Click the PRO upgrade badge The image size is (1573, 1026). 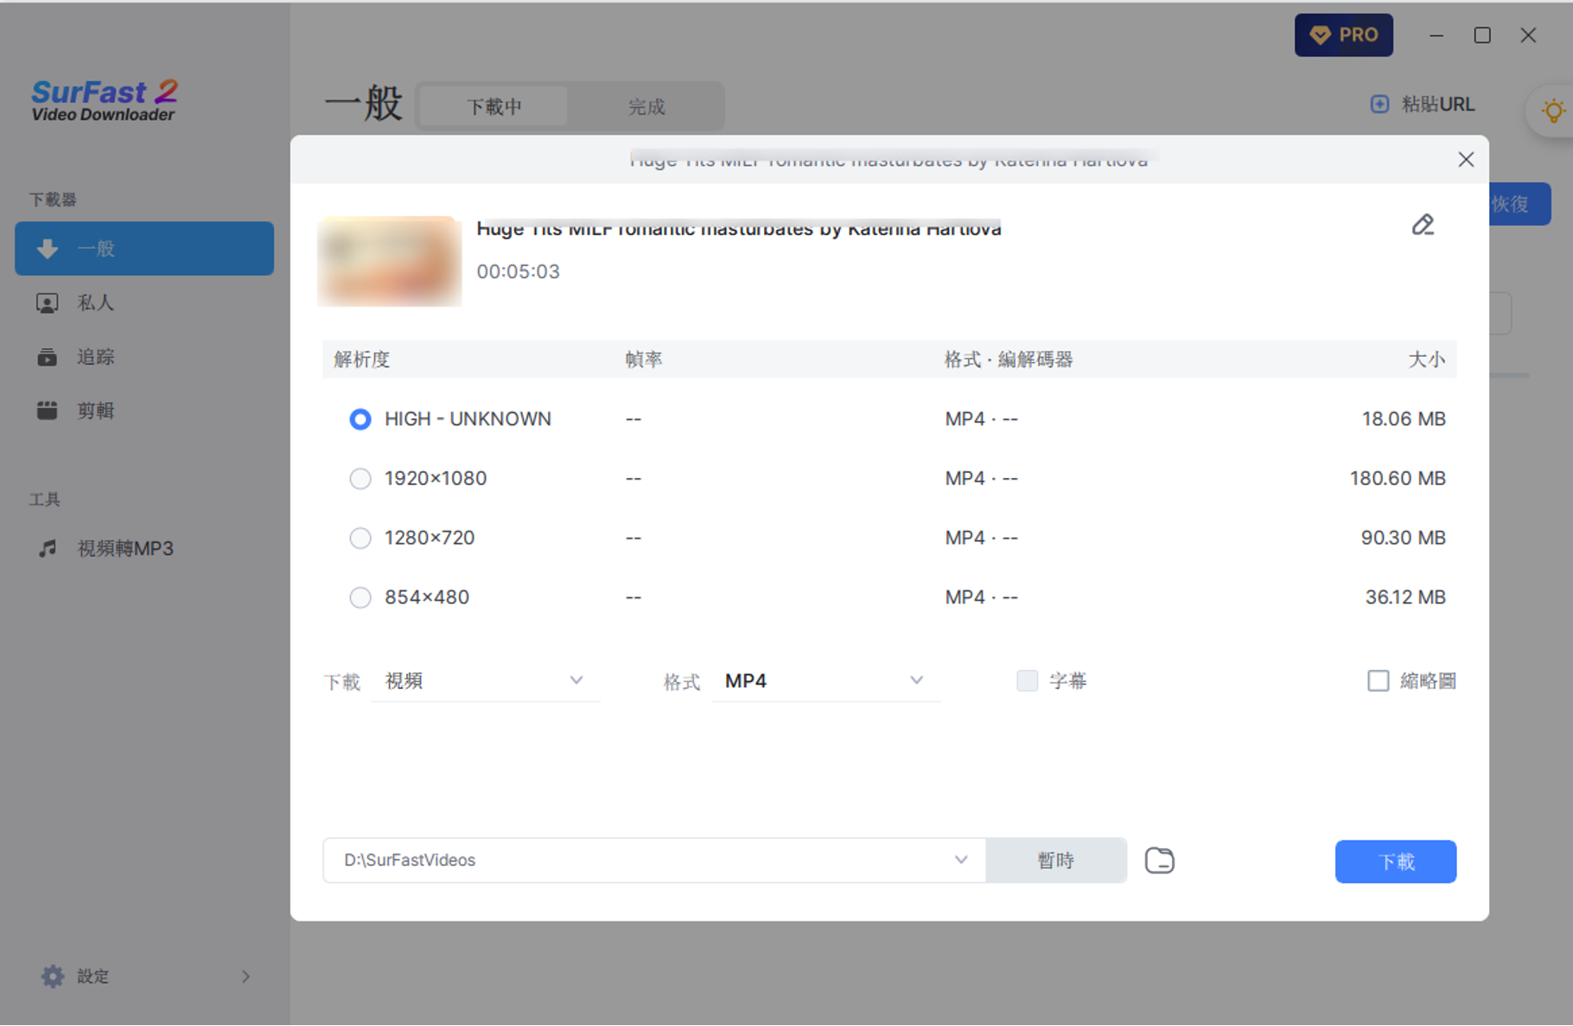(1343, 35)
